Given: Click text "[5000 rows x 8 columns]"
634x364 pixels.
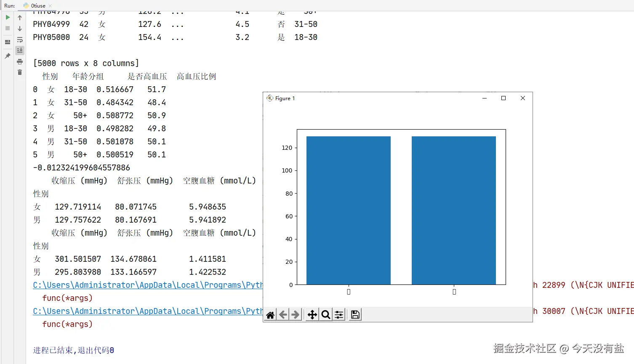Looking at the screenshot, I should [86, 63].
